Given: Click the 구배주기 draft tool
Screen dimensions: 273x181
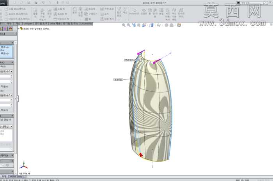Looking at the screenshot, I should point(91,14).
